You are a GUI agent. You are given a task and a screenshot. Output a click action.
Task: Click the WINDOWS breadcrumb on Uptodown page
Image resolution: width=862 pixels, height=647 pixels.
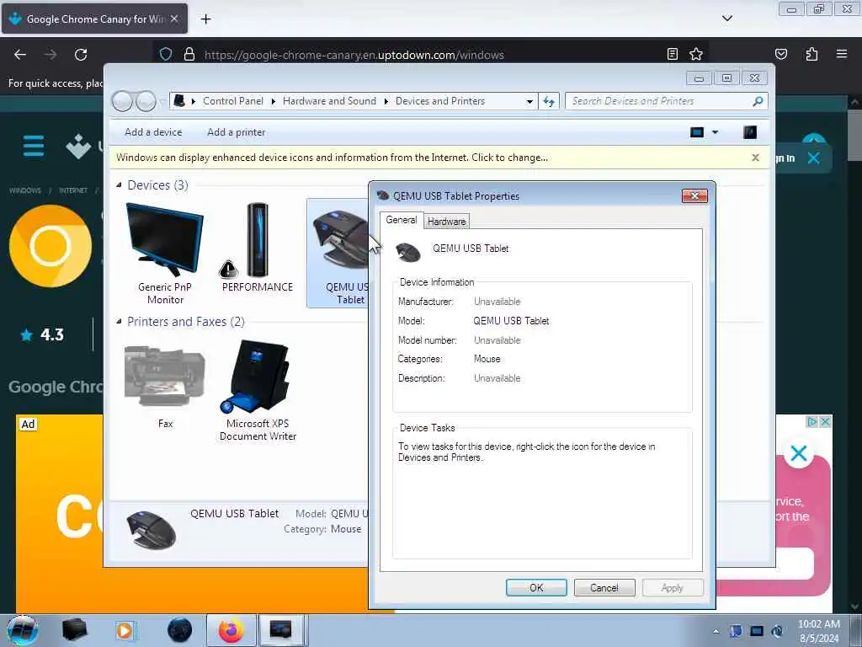pyautogui.click(x=24, y=190)
